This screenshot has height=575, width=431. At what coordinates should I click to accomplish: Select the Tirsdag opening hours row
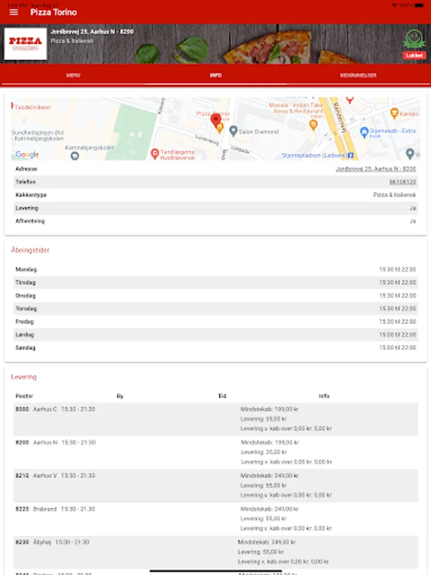point(216,282)
